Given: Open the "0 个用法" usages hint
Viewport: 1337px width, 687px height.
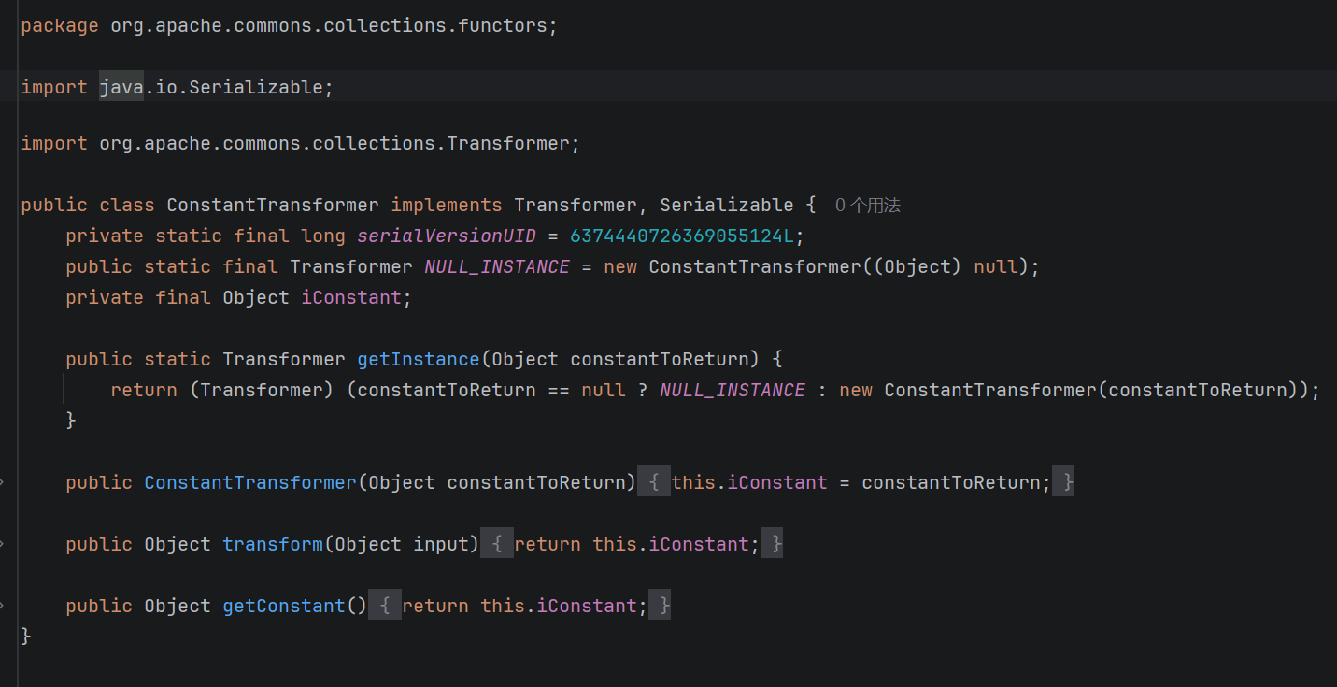Looking at the screenshot, I should [868, 205].
